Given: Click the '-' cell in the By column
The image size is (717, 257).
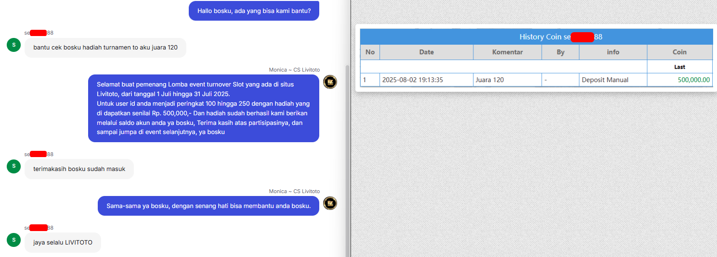Looking at the screenshot, I should point(561,80).
